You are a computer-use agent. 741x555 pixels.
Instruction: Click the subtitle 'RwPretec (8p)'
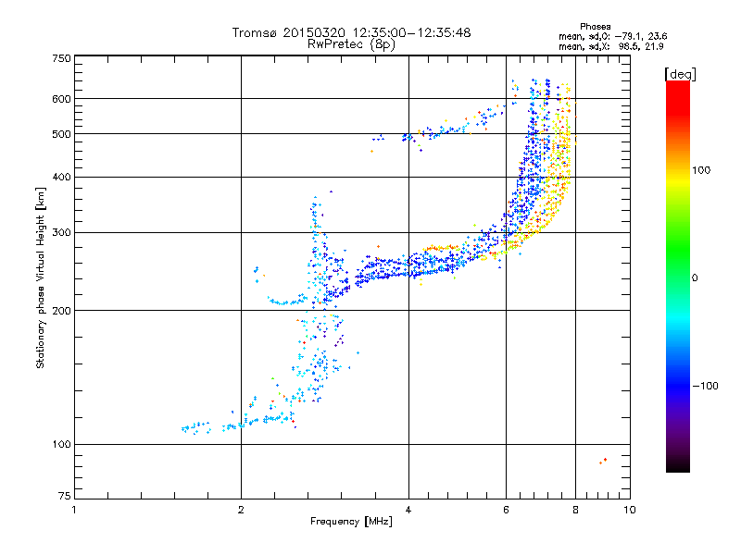coord(351,44)
